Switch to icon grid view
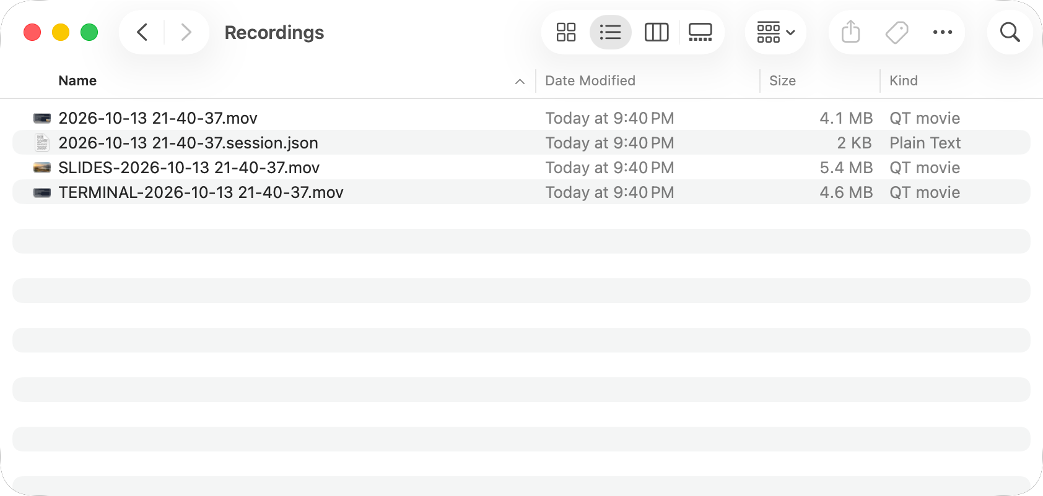This screenshot has width=1043, height=496. [566, 32]
